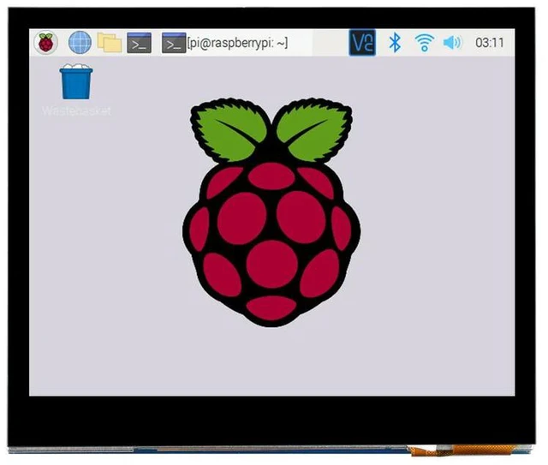Launch the web browser globe icon
The height and width of the screenshot is (465, 548).
[80, 42]
